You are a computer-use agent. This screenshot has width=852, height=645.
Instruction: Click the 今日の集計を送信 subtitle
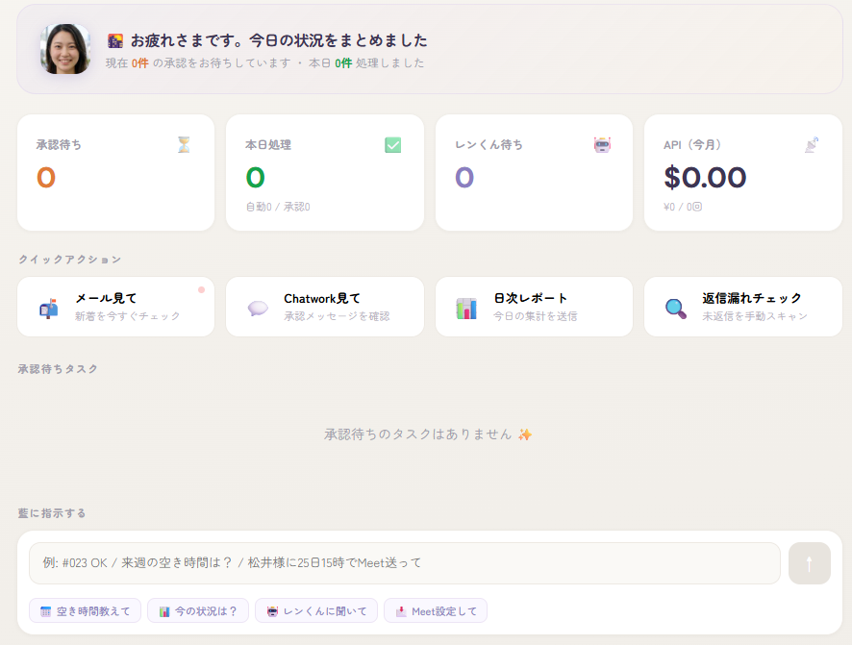pyautogui.click(x=536, y=316)
